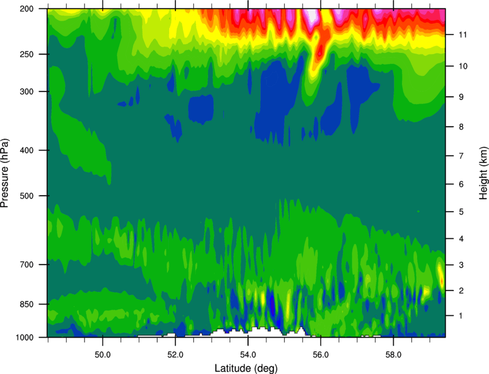Click the 400 pressure tick label

coord(26,150)
